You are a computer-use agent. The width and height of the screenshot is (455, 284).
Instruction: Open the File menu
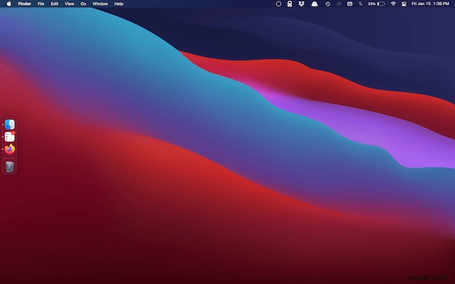click(x=41, y=4)
